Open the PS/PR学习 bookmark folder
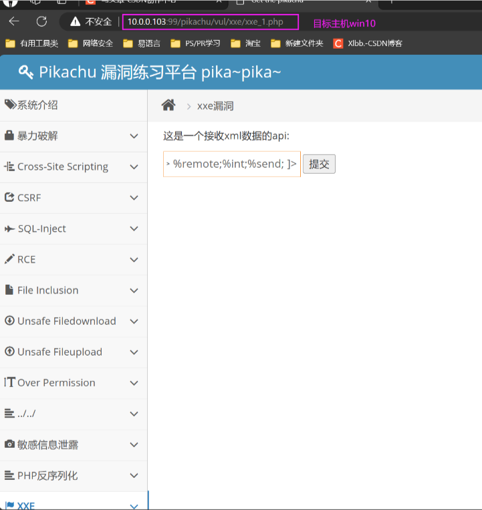This screenshot has height=510, width=482. (195, 43)
